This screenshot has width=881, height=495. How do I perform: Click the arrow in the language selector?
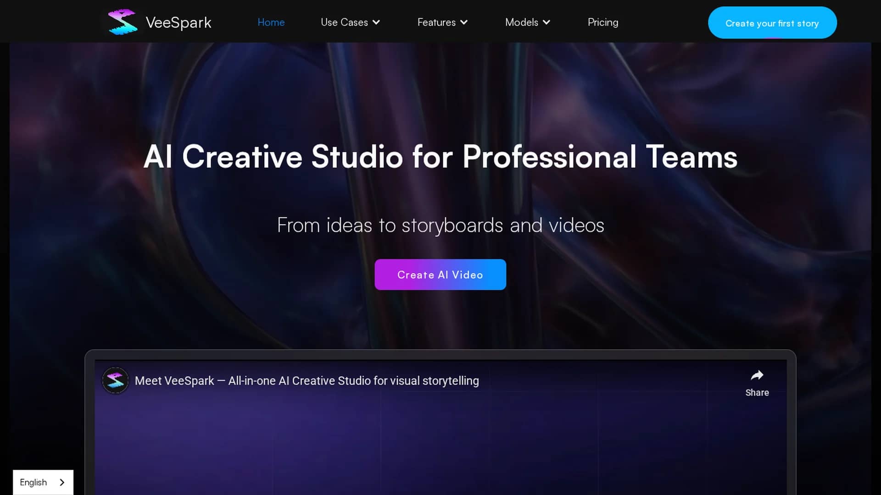pos(62,482)
